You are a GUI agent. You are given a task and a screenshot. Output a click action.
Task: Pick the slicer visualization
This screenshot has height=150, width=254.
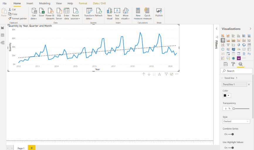[228, 54]
